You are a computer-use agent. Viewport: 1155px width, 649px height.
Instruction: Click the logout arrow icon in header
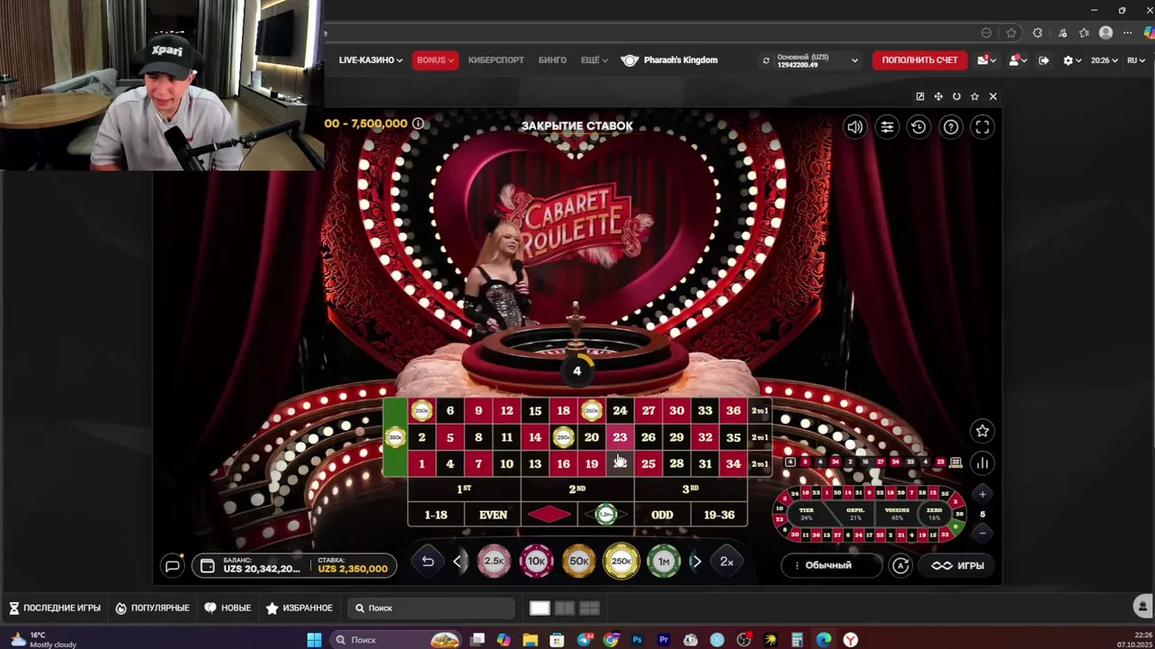(1044, 60)
